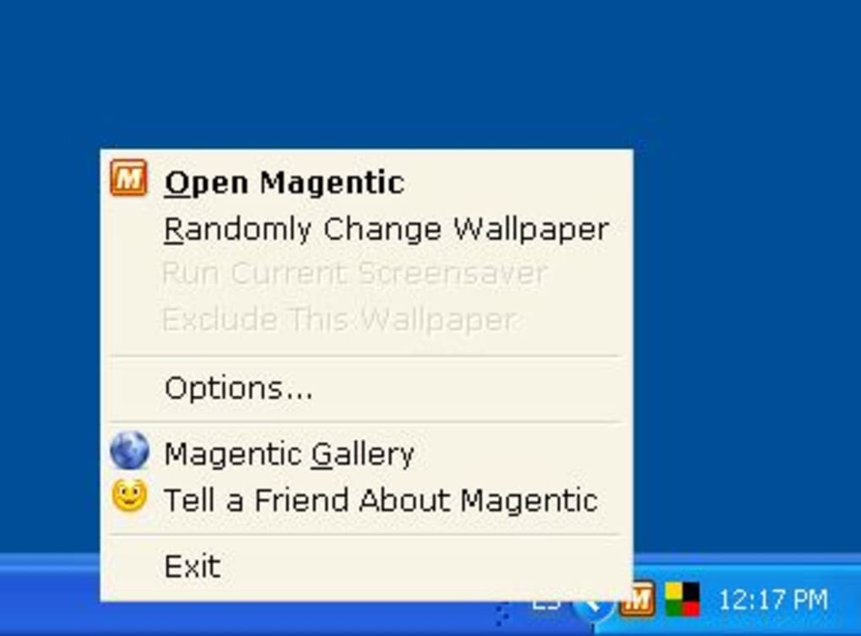Choose Randomly Change Wallpaper
861x636 pixels.
coord(386,228)
